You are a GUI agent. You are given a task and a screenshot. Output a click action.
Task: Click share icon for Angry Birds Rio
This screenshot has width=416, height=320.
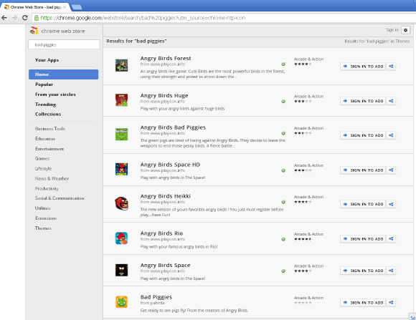pyautogui.click(x=391, y=238)
